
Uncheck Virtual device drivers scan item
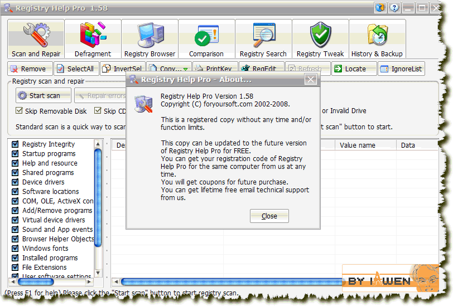(x=15, y=220)
